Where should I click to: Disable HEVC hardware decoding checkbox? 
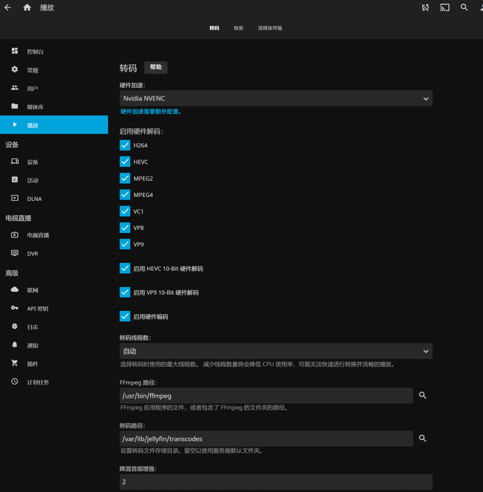(124, 161)
